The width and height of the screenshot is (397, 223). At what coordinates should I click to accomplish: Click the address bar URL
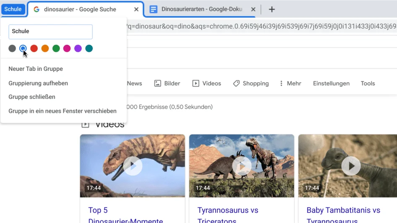pos(261,26)
